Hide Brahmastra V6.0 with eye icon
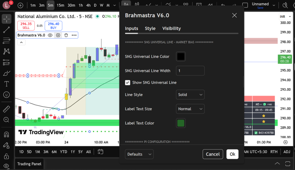 tap(50, 35)
